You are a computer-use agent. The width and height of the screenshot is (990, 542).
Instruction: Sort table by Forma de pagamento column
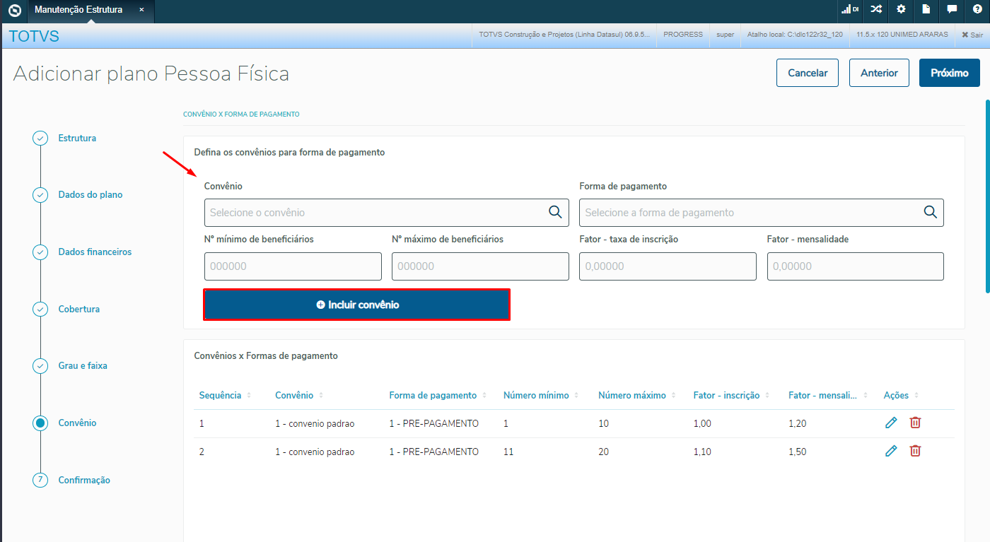point(438,395)
